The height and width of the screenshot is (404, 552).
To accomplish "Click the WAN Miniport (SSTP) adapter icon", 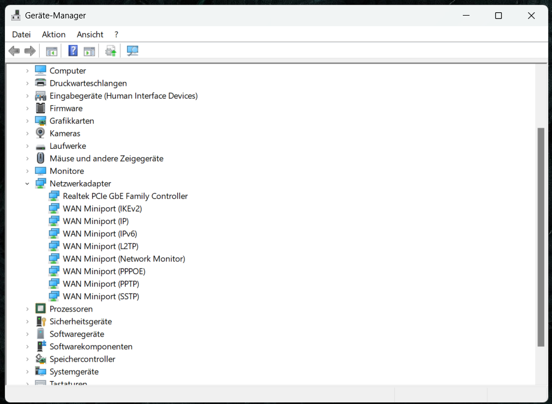I will pos(54,296).
